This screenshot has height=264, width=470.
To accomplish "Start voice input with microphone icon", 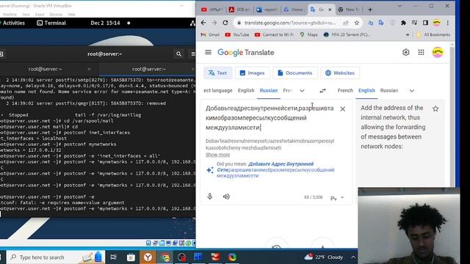I will pos(210,197).
